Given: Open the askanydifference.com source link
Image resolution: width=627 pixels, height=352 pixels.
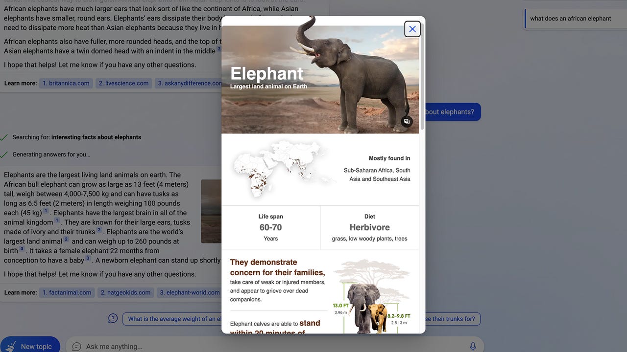Looking at the screenshot, I should tap(189, 83).
